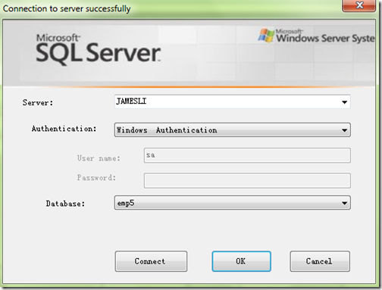Confirm with the OK button
Viewport: 382px width, 290px height.
click(x=241, y=261)
